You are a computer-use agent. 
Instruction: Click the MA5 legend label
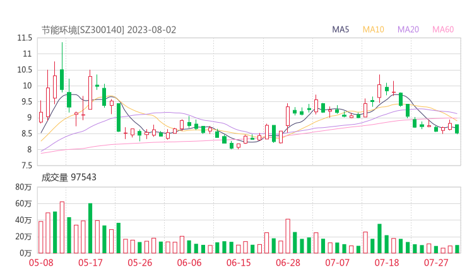click(340, 30)
